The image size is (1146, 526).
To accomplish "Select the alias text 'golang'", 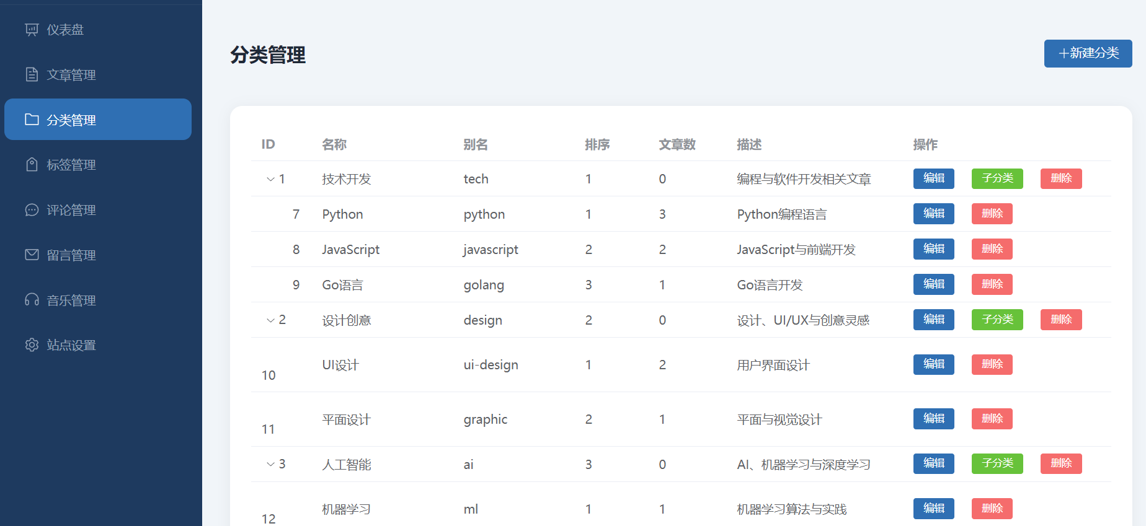I will tap(484, 285).
